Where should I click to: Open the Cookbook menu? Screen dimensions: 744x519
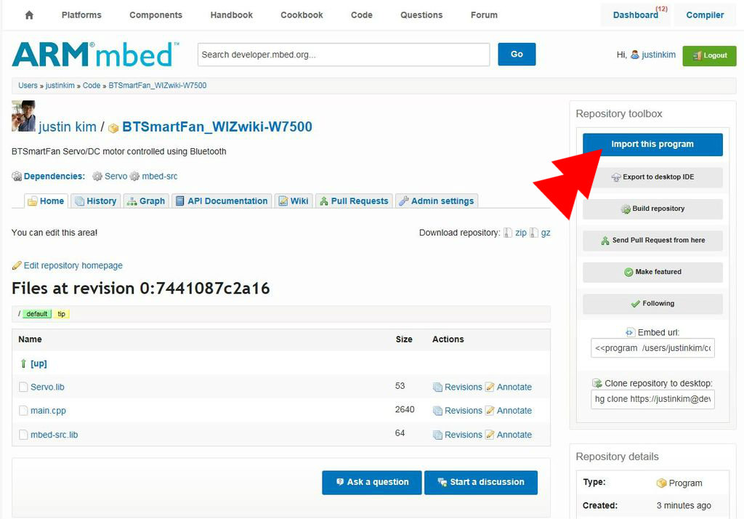pyautogui.click(x=302, y=15)
